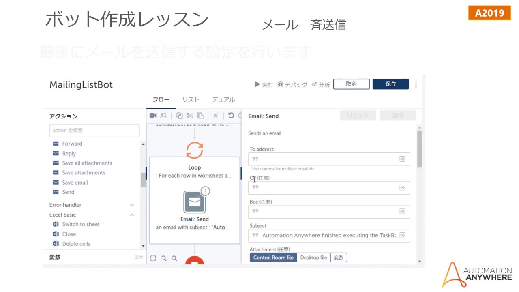Image resolution: width=519 pixels, height=292 pixels.
Task: Click the screen capture icon in flow toolbar
Action: click(163, 116)
